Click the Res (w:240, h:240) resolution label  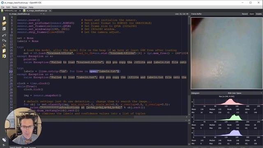[226, 96]
